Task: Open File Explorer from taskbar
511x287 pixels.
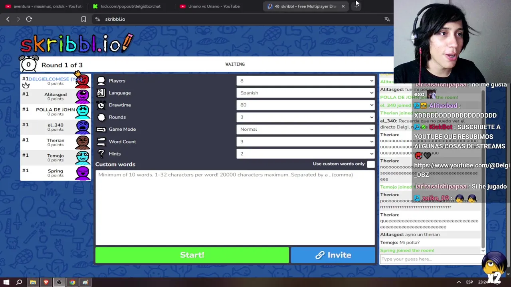Action: click(x=33, y=282)
